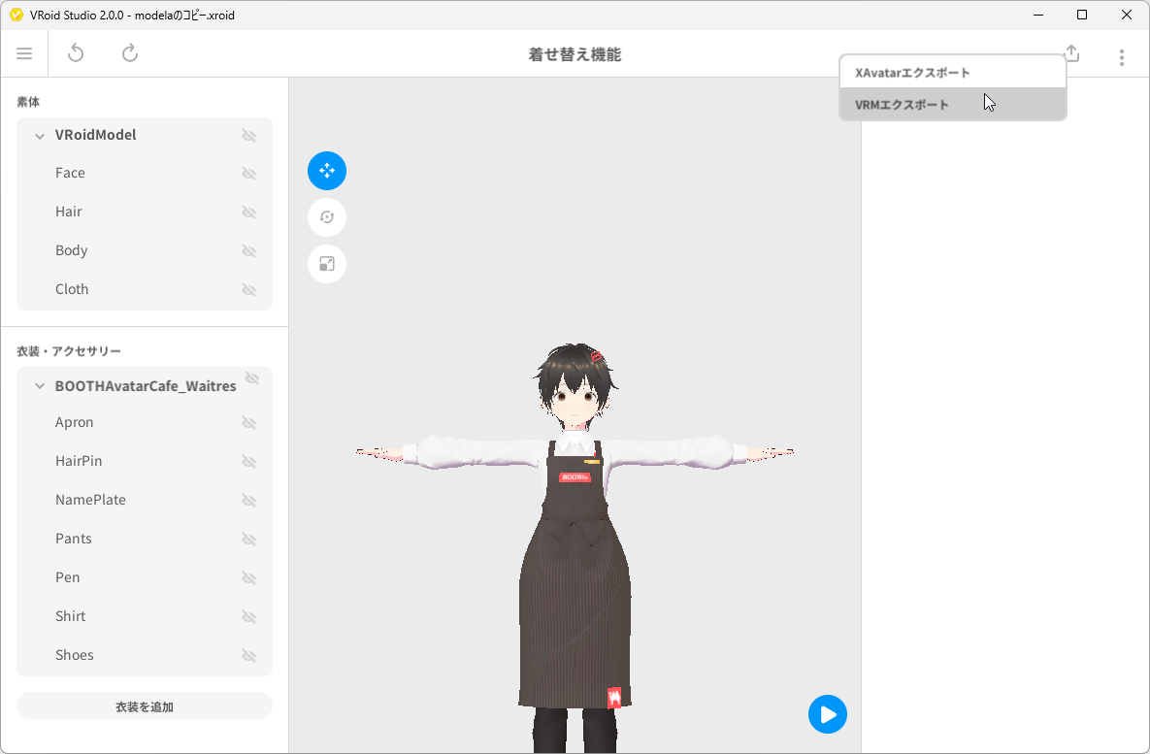Close the VRoid Studio window
The image size is (1150, 754).
[1127, 15]
